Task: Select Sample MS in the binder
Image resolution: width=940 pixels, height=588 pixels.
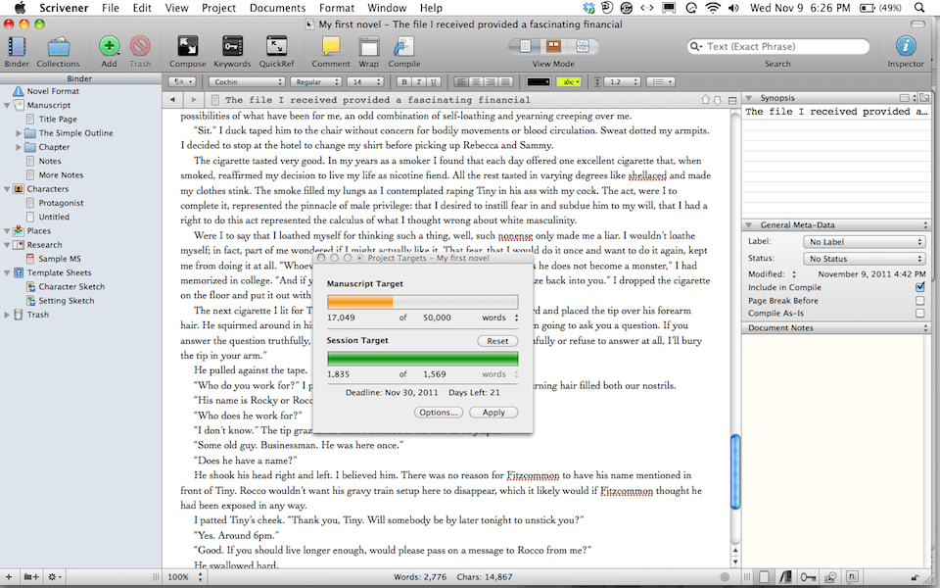Action: pos(60,259)
